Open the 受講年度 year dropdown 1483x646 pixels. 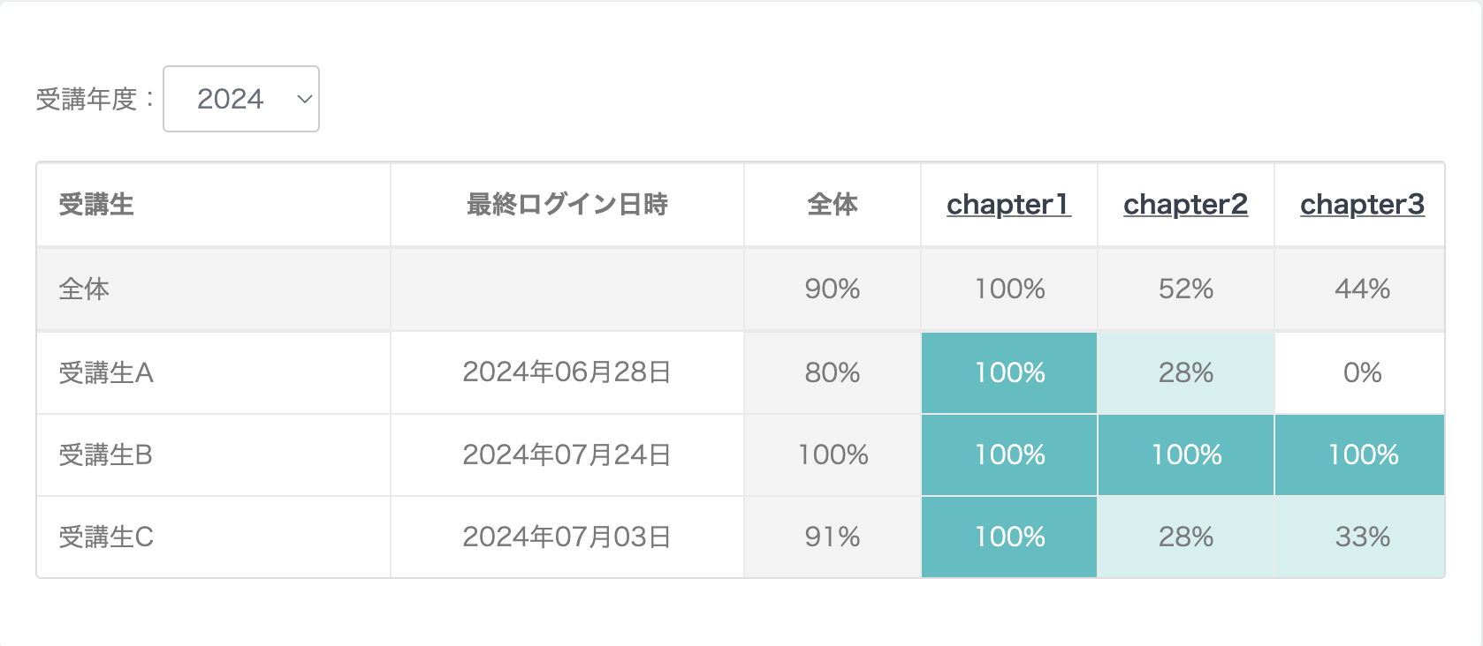coord(240,99)
